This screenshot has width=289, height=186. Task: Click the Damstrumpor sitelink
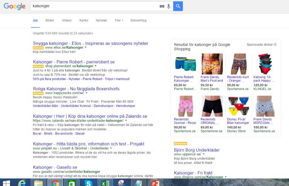click(x=103, y=106)
